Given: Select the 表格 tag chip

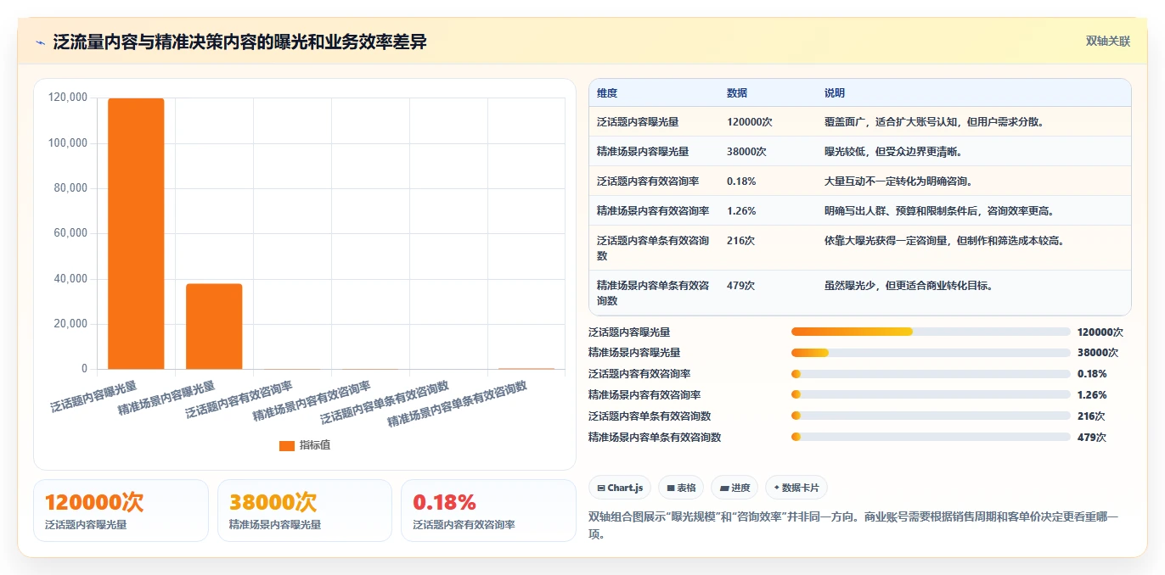Looking at the screenshot, I should coord(681,488).
